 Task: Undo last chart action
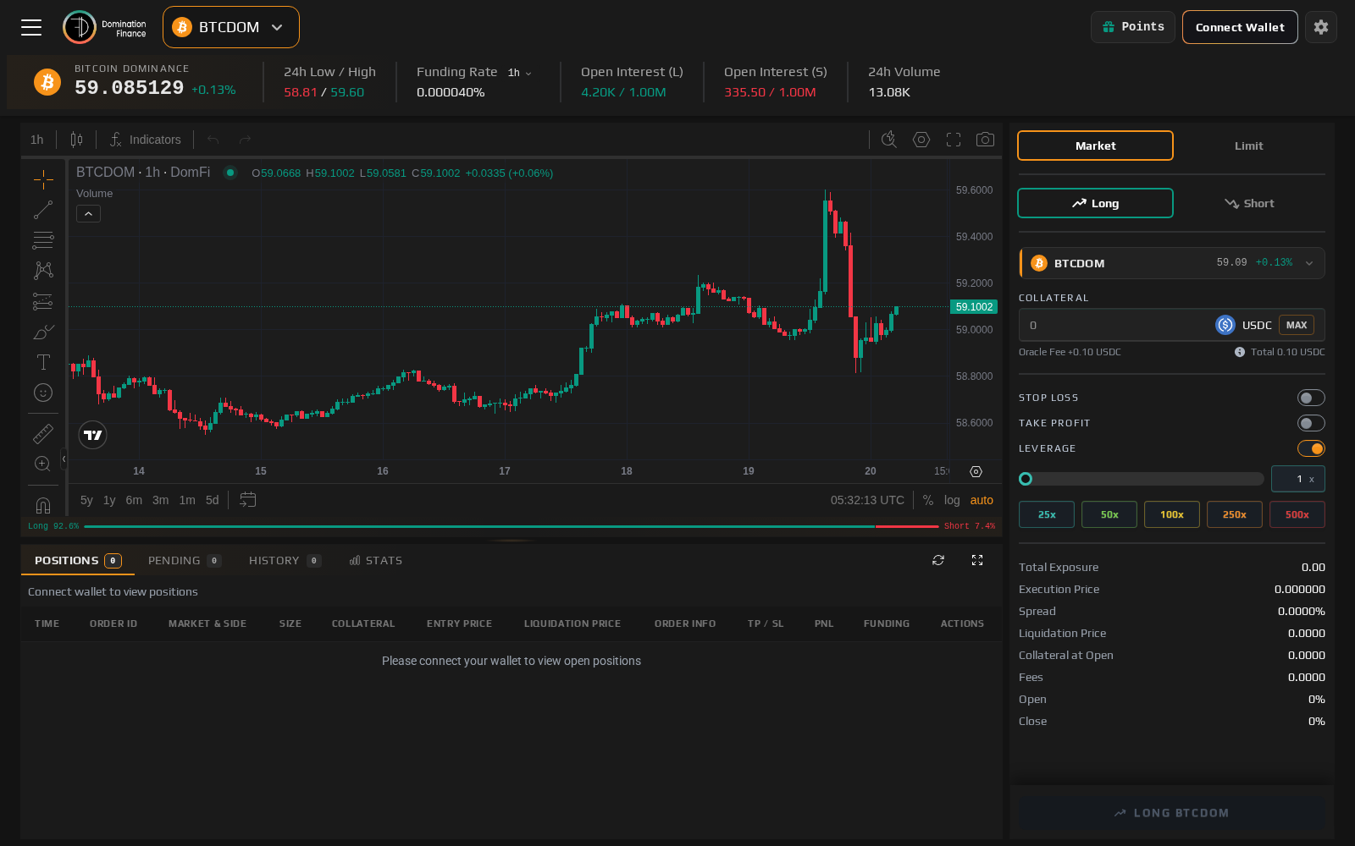coord(213,140)
